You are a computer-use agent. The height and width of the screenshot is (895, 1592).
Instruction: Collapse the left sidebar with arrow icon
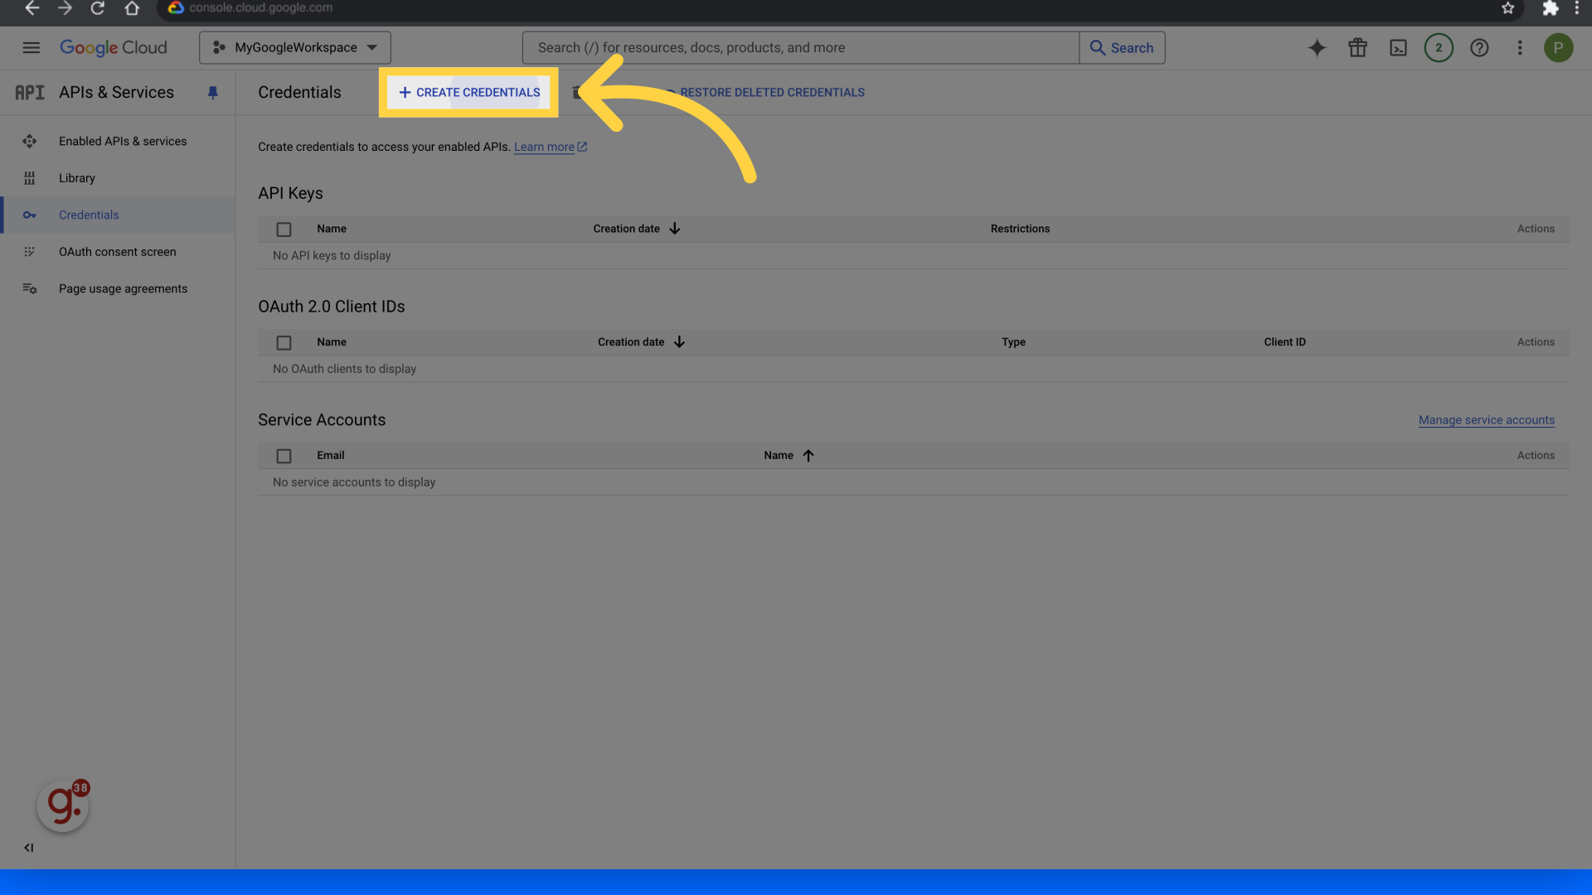29,847
